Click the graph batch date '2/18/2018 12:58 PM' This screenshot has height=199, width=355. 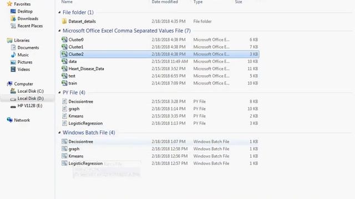click(x=170, y=149)
